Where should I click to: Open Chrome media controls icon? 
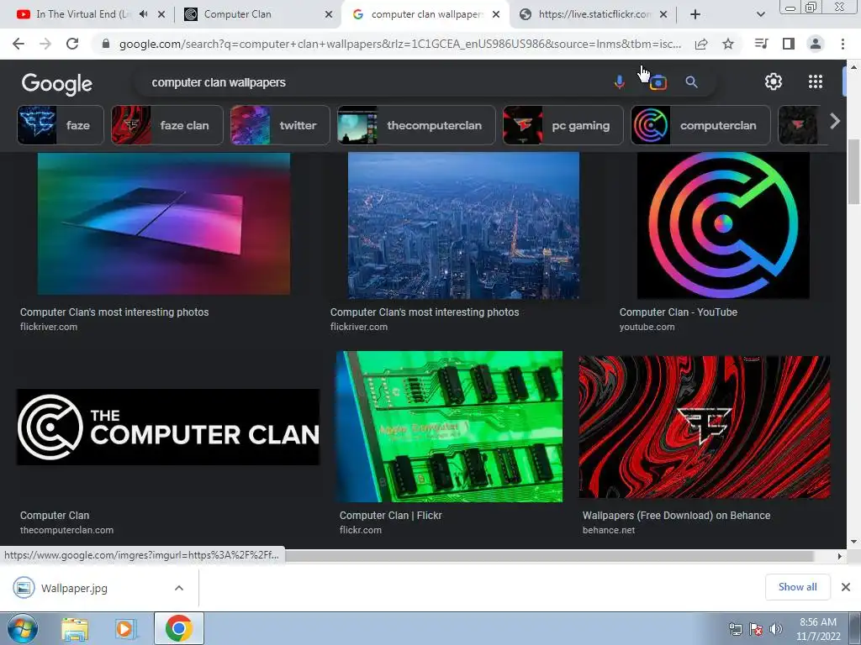point(761,44)
